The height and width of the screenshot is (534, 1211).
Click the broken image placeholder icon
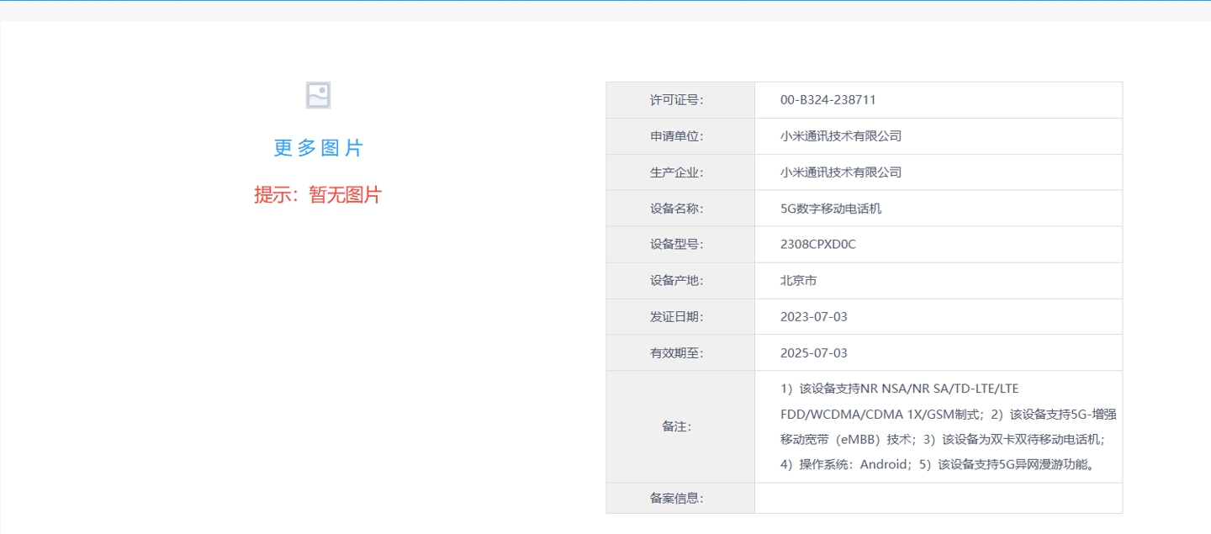(x=318, y=95)
